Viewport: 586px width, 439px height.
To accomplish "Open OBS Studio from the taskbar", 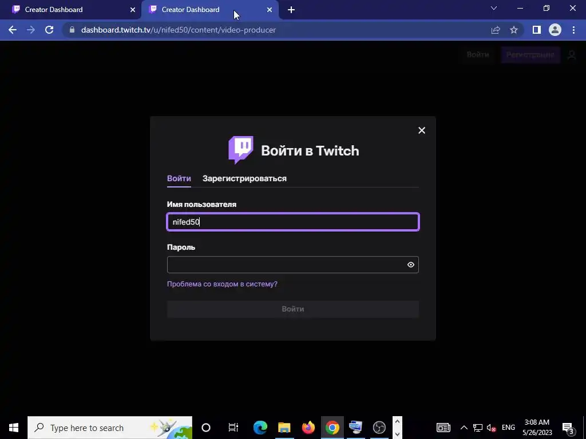I will 379,428.
